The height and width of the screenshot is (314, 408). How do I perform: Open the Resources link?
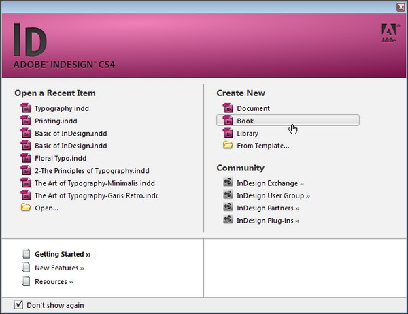(x=54, y=282)
